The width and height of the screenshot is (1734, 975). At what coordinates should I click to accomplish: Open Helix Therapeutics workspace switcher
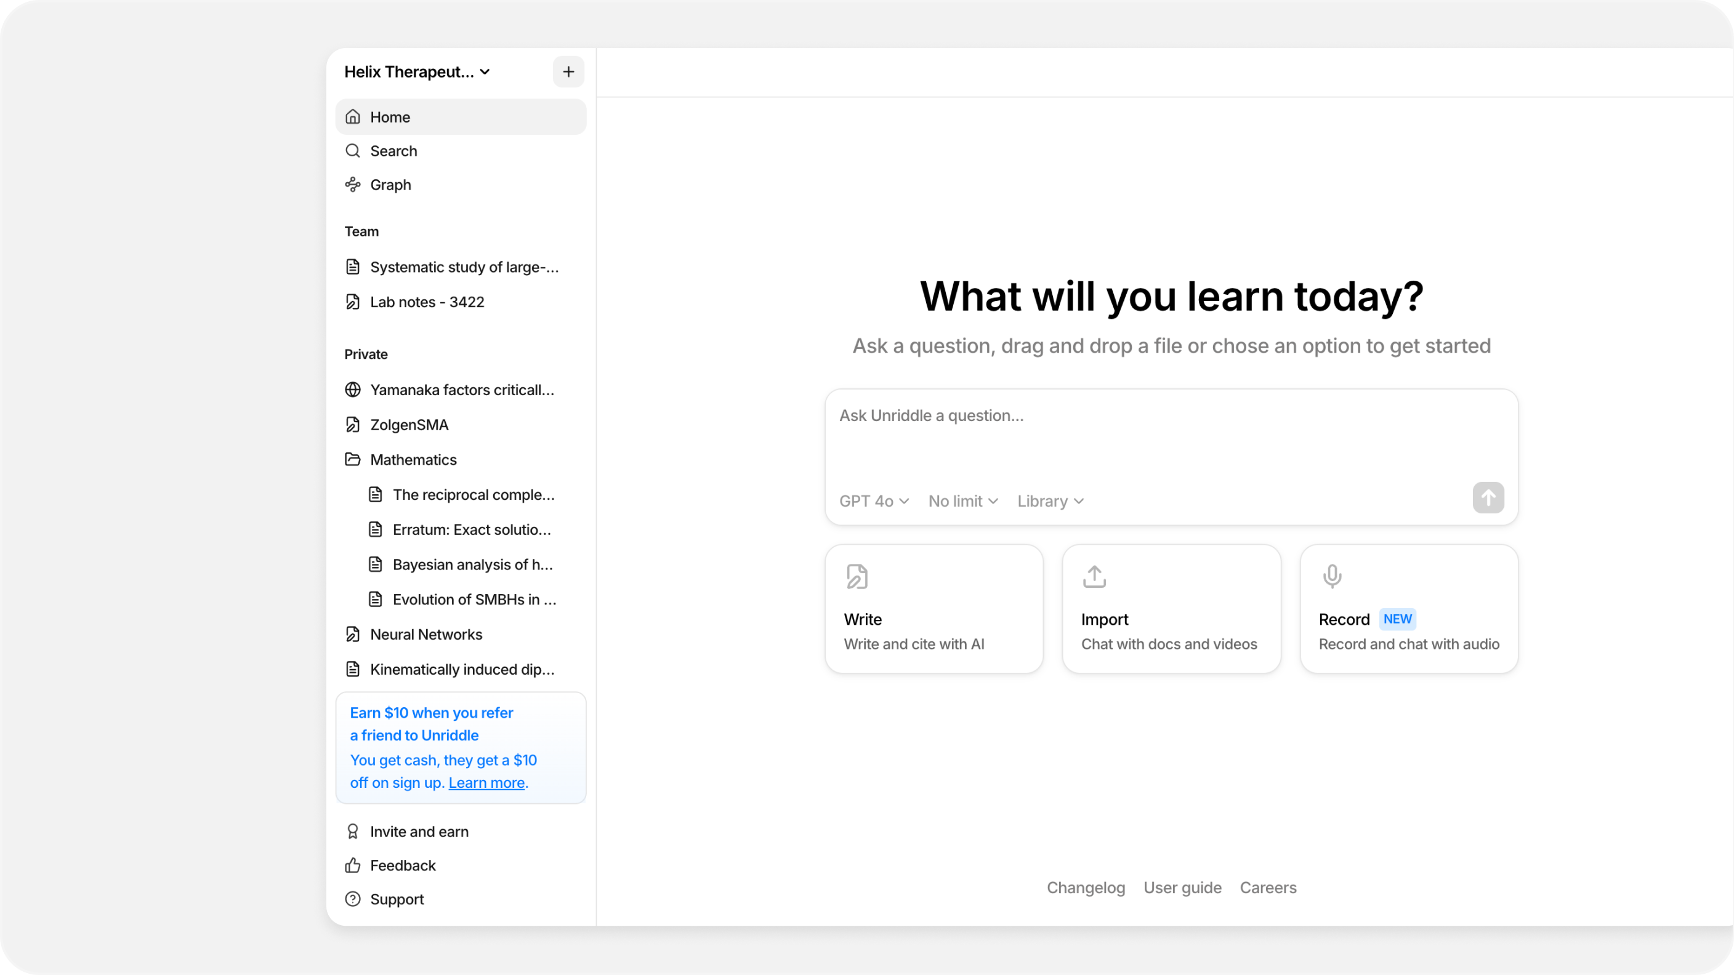click(417, 71)
